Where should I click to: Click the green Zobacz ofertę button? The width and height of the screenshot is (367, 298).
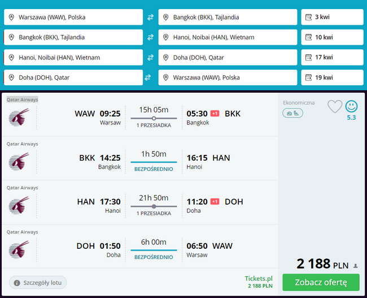[x=321, y=282]
